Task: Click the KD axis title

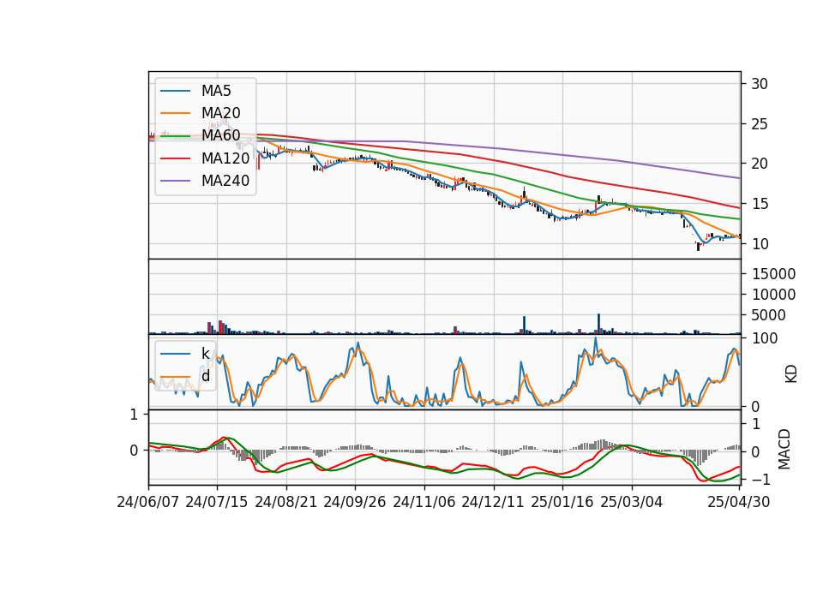Action: coord(791,374)
